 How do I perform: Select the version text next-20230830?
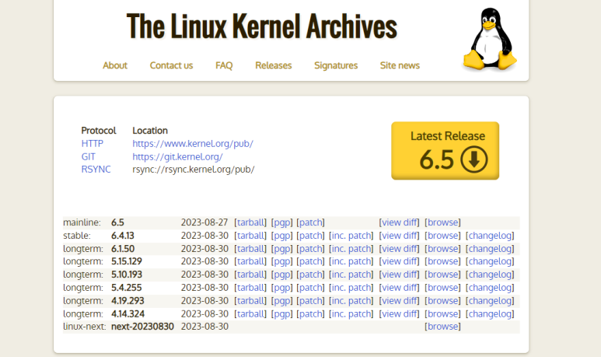(142, 327)
